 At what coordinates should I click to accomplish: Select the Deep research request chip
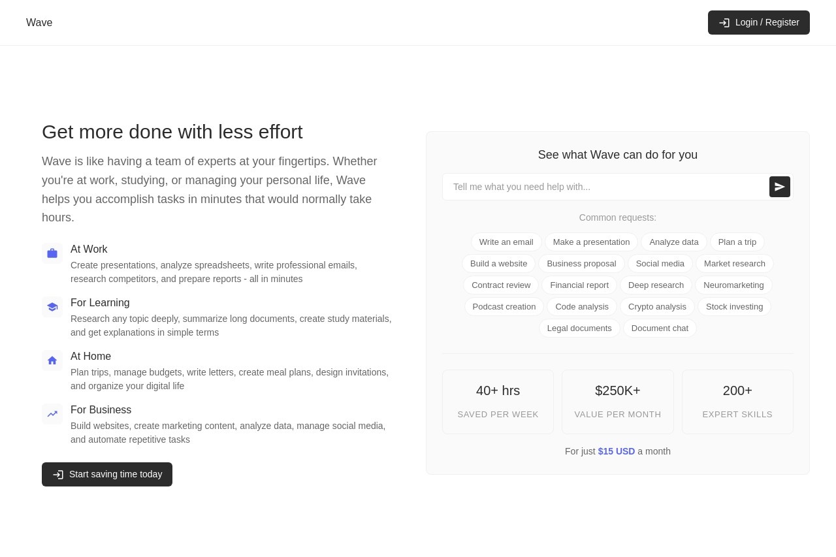pos(656,285)
